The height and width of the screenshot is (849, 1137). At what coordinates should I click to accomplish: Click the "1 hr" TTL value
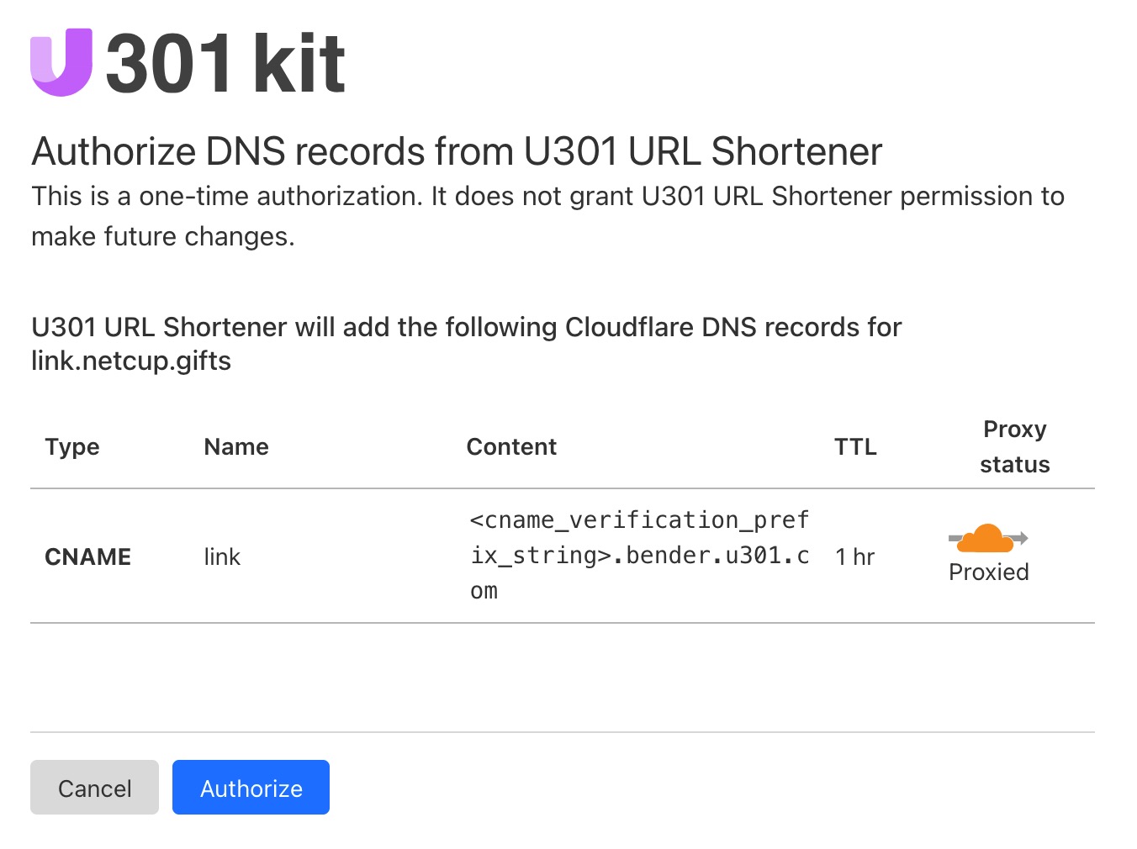point(854,556)
